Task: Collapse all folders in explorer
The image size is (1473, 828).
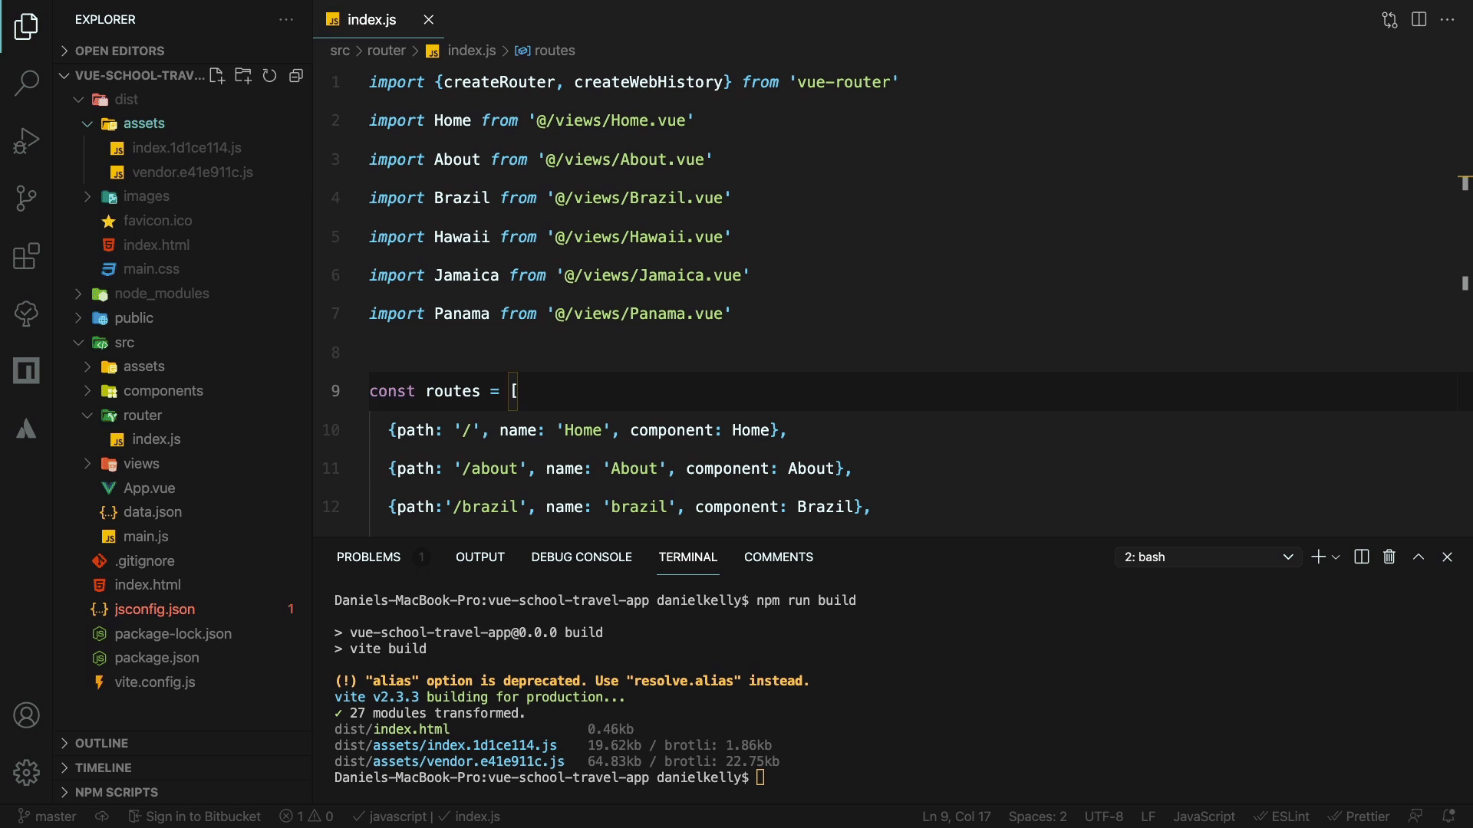Action: coord(295,75)
